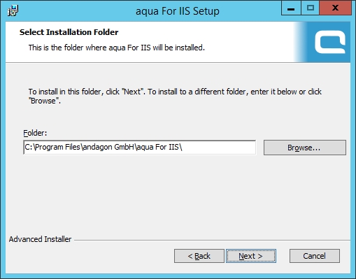Focus the Folder path input field
The width and height of the screenshot is (356, 279).
(x=140, y=148)
